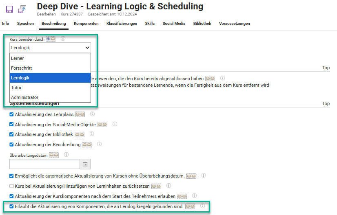Disable automatic update without Überarbeitungsdatum
Viewport: 337px width, 215px height.
(11, 176)
